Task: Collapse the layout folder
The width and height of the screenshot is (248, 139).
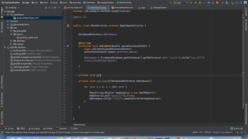Action: click(x=11, y=34)
